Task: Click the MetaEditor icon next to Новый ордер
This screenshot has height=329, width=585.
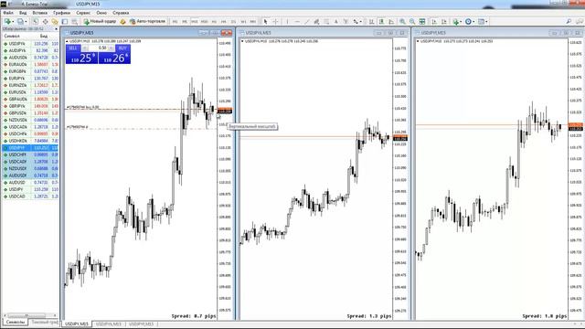Action: [x=122, y=22]
